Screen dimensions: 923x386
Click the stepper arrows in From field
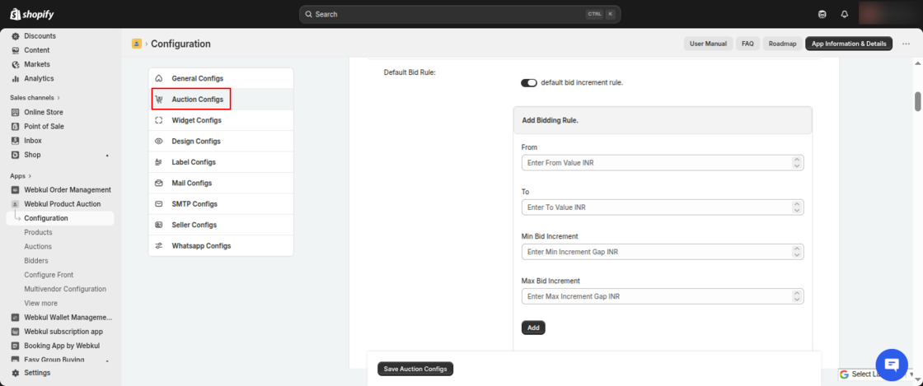(796, 163)
